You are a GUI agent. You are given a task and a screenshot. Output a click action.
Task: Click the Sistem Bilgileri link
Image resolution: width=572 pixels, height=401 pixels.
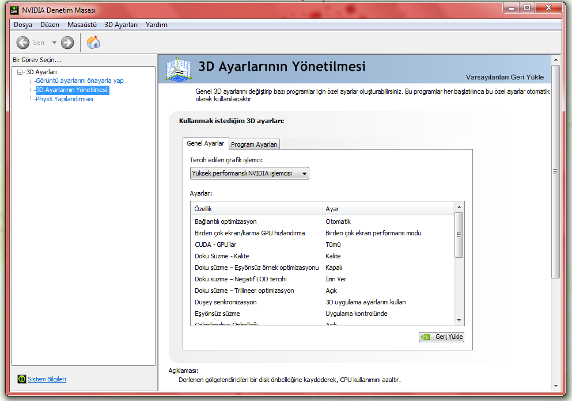click(x=47, y=379)
